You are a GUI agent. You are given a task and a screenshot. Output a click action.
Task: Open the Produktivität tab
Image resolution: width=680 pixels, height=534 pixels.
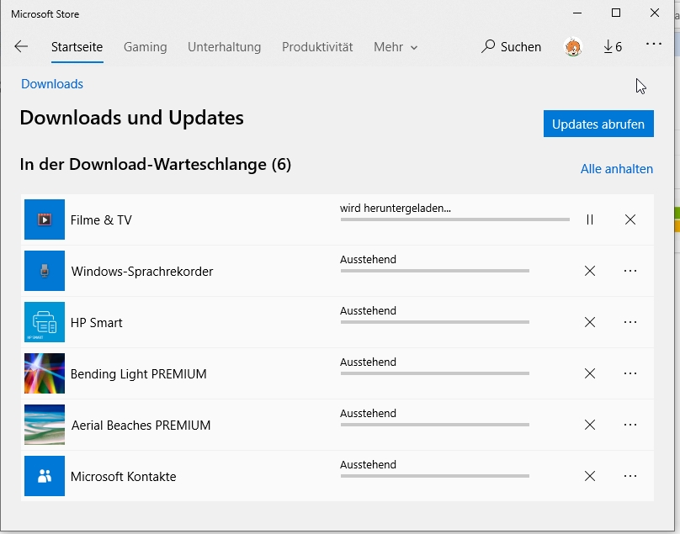pyautogui.click(x=317, y=47)
